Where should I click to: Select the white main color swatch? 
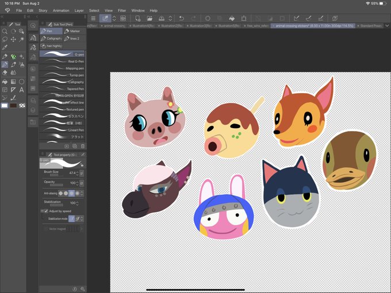(x=5, y=106)
